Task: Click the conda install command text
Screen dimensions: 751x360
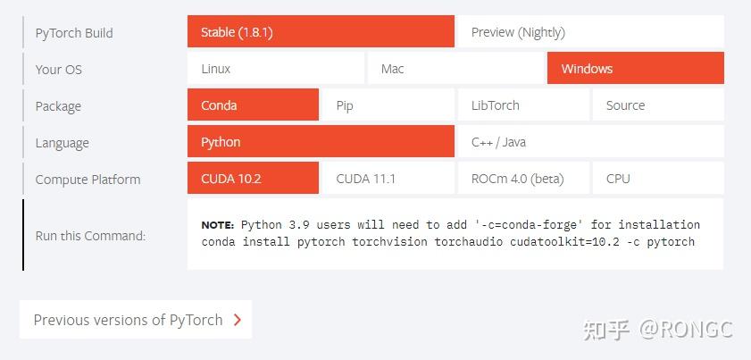Action: click(447, 241)
